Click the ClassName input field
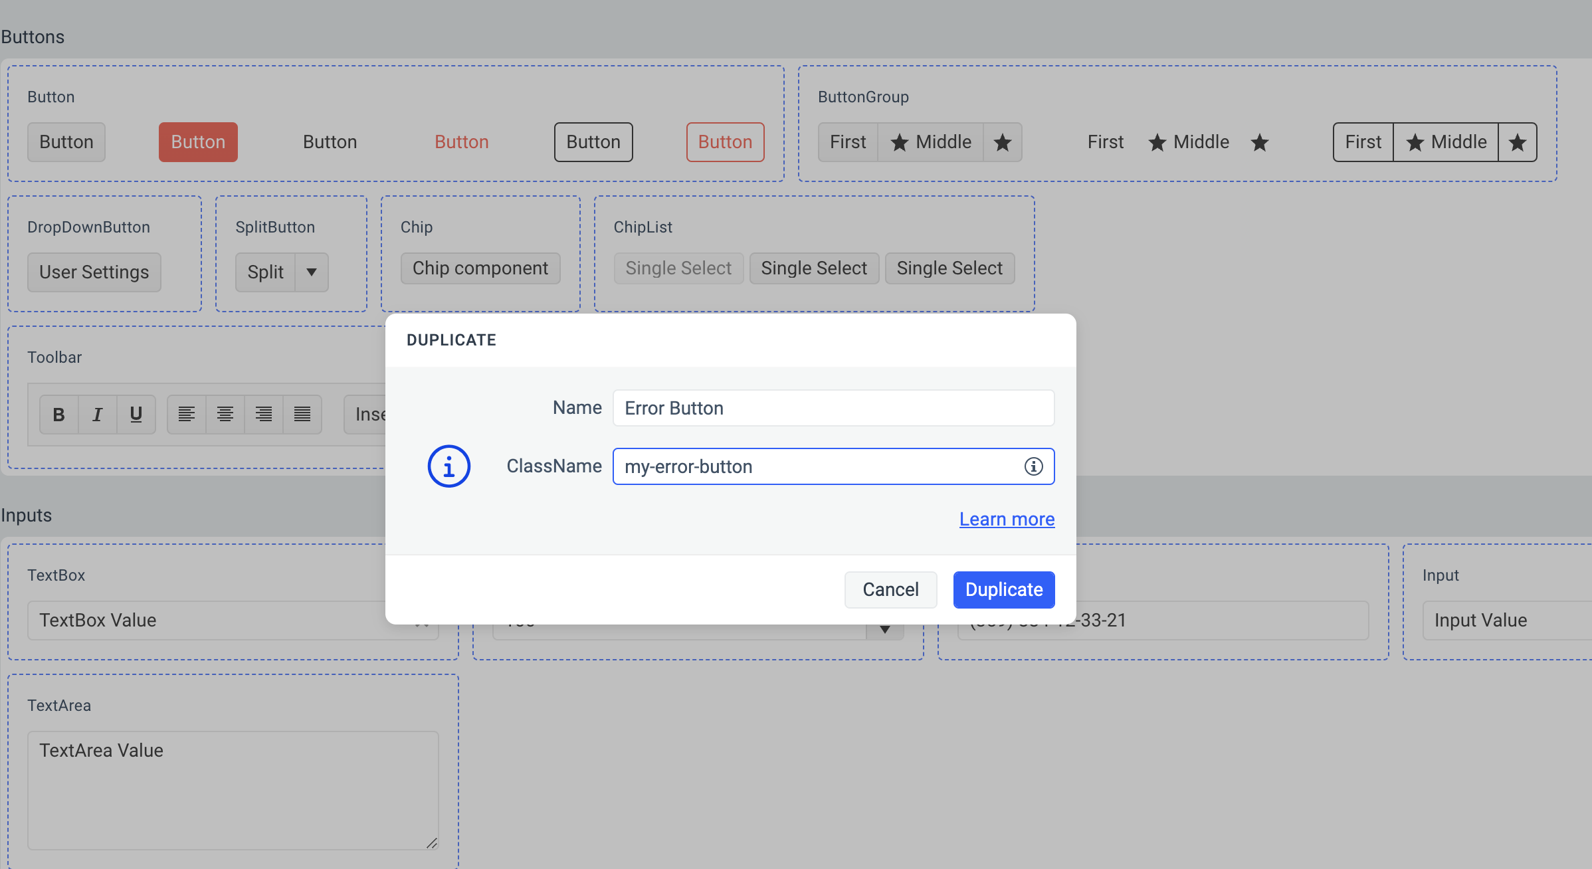 click(x=833, y=466)
